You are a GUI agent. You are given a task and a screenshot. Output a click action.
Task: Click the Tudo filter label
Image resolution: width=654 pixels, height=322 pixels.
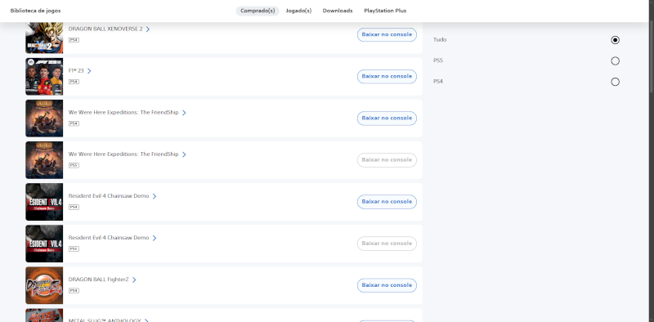(x=440, y=39)
